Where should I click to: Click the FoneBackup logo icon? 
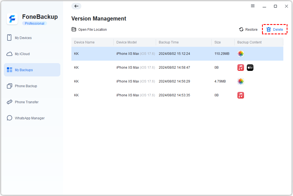coord(12,19)
